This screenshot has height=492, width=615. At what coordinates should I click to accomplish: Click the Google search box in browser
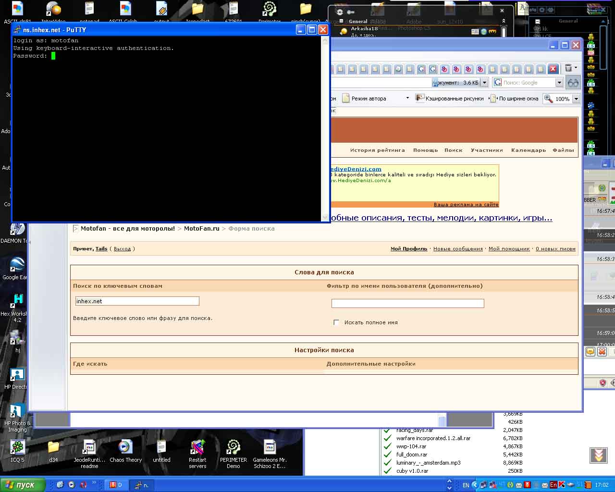528,83
